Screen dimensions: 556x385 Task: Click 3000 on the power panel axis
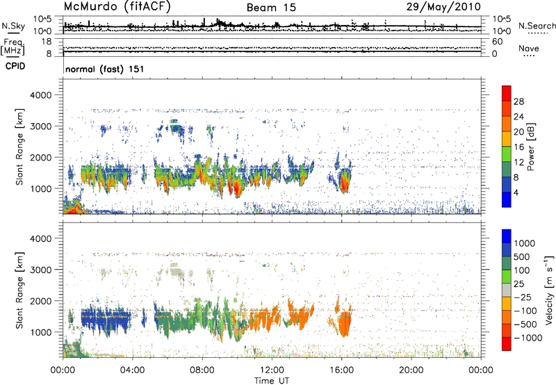(40, 126)
